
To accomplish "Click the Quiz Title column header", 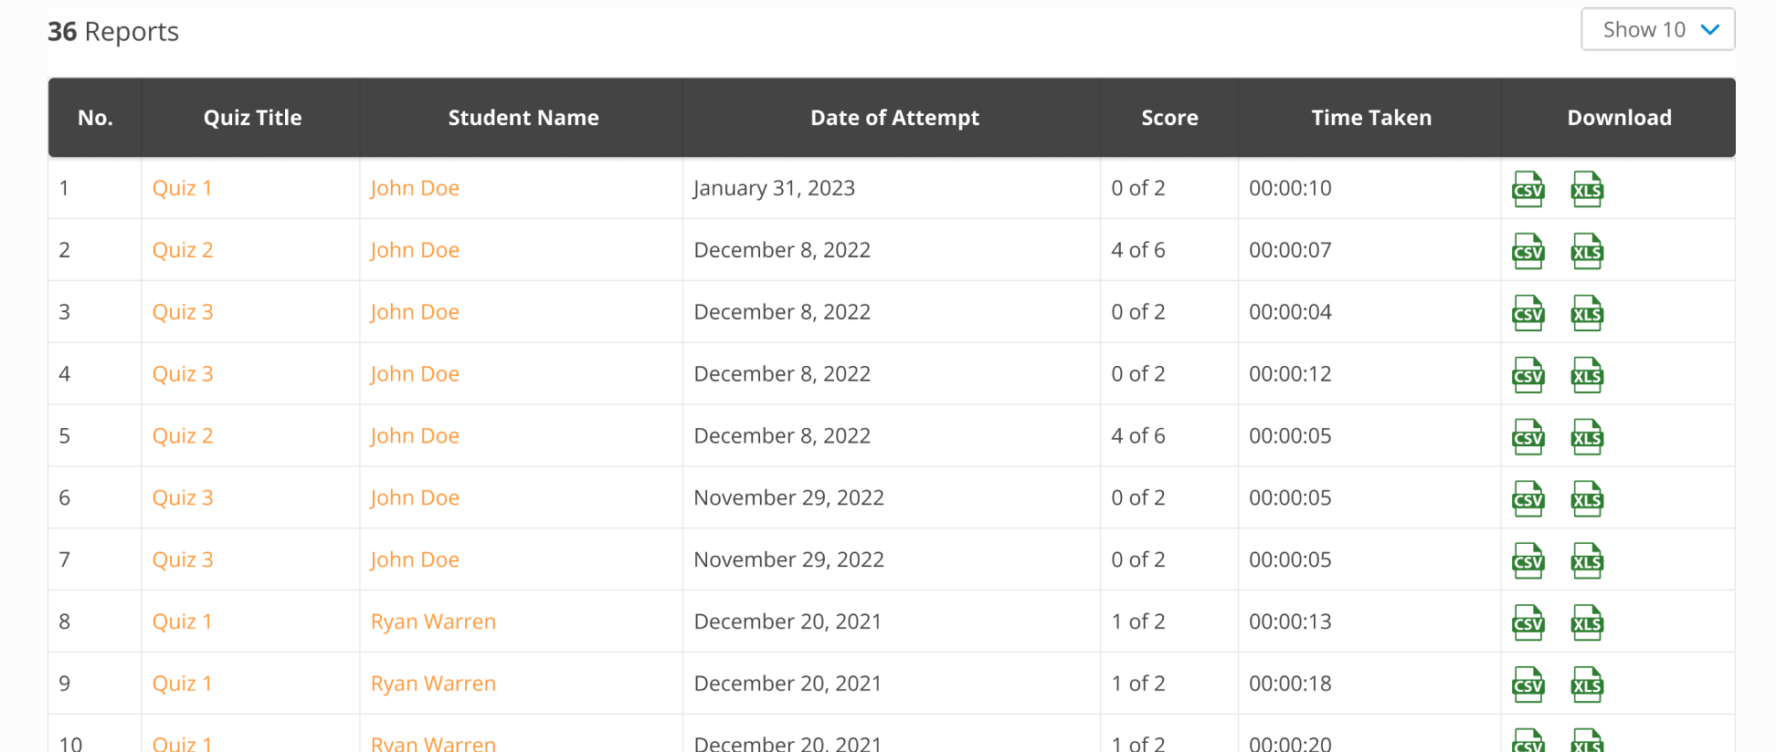I will pyautogui.click(x=252, y=118).
